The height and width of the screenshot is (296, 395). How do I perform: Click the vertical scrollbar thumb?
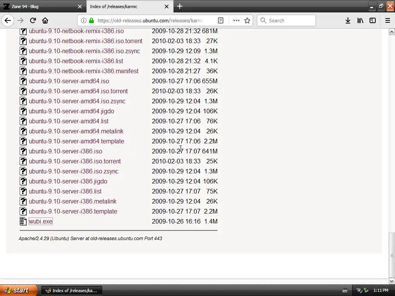pyautogui.click(x=392, y=255)
